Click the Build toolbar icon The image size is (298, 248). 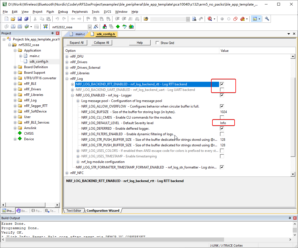coord(13,26)
